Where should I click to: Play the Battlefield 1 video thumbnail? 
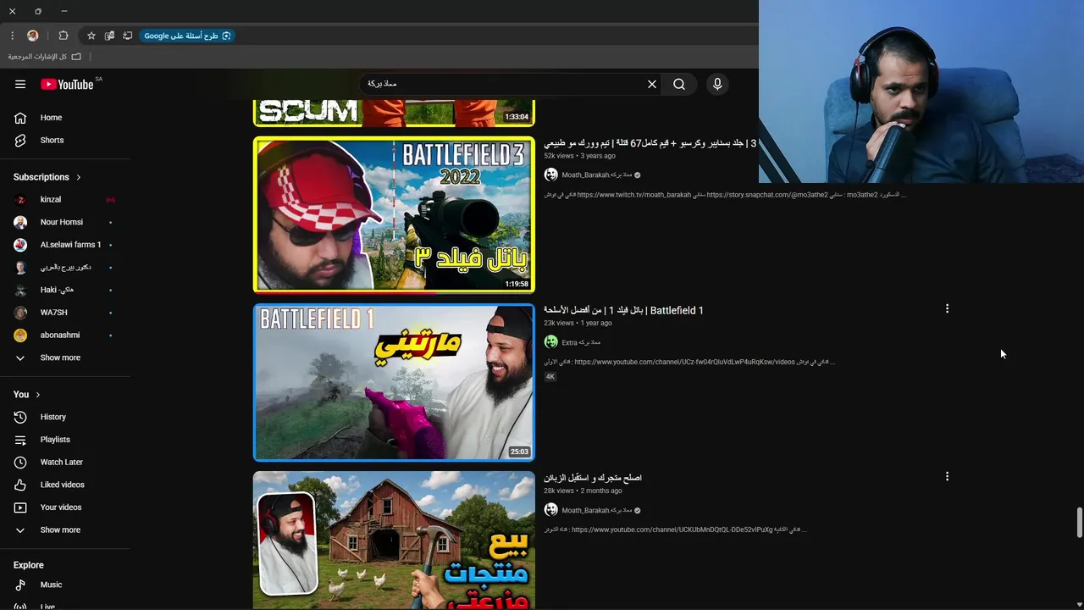click(394, 382)
